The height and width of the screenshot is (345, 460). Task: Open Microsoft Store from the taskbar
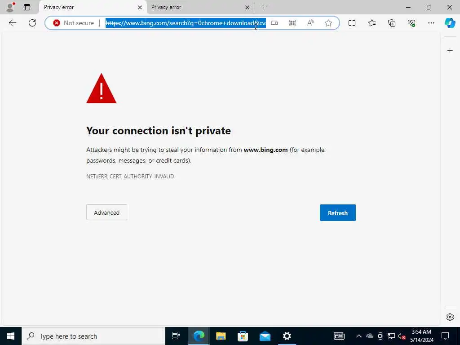pyautogui.click(x=243, y=336)
